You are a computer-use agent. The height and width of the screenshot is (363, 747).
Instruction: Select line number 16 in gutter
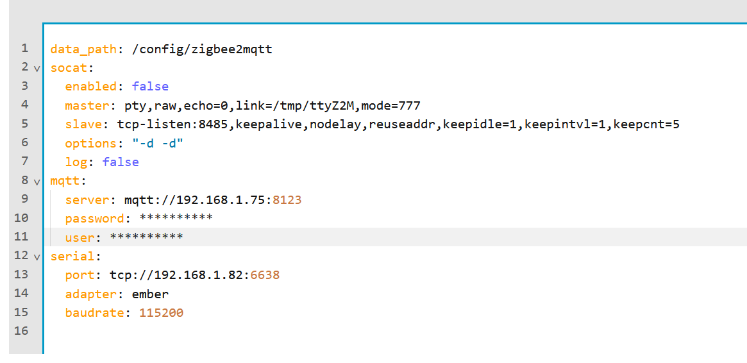click(x=21, y=331)
